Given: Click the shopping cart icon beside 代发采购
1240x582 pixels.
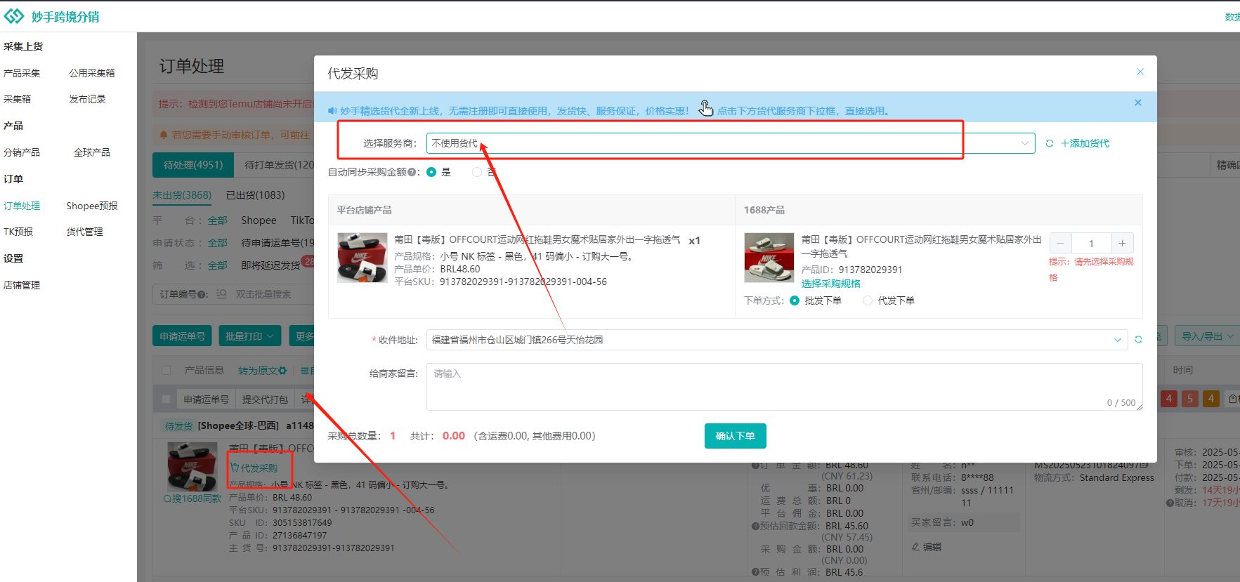Looking at the screenshot, I should coord(235,468).
